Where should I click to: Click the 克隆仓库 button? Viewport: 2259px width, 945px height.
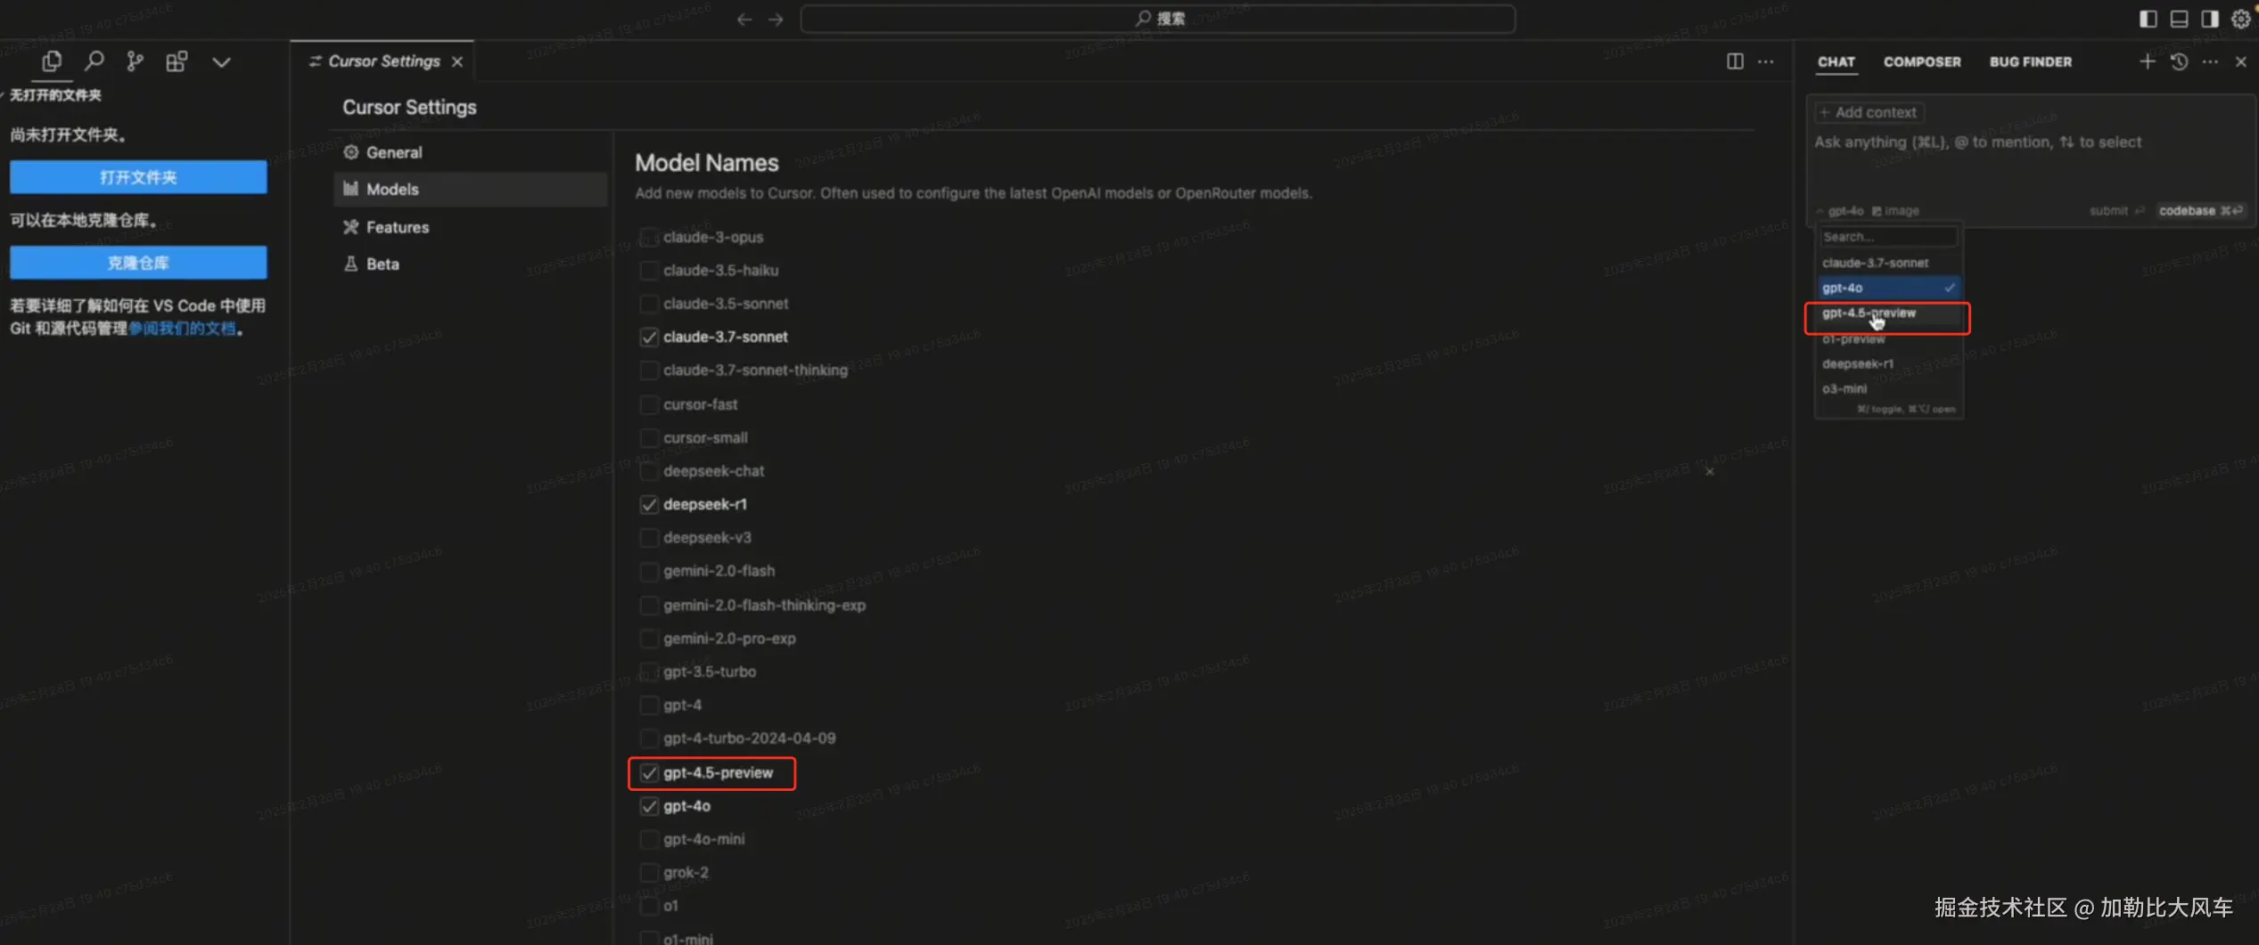click(x=138, y=263)
